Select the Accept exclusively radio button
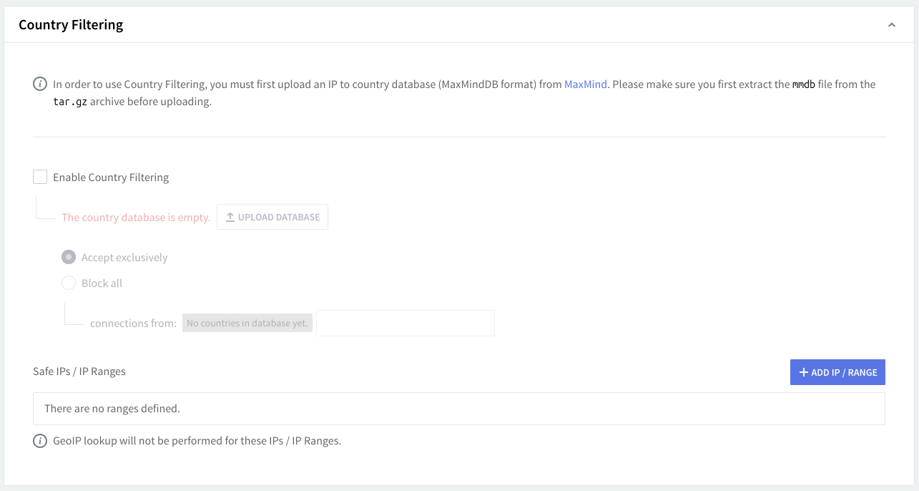Viewport: 919px width, 491px height. coord(69,257)
